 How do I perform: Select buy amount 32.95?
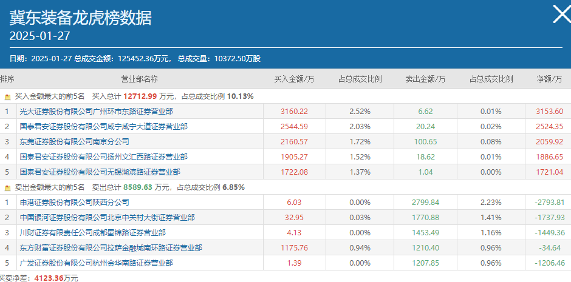[294, 218]
